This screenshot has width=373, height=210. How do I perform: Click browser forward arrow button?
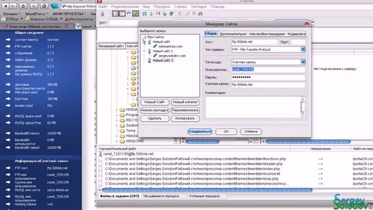coord(13,6)
